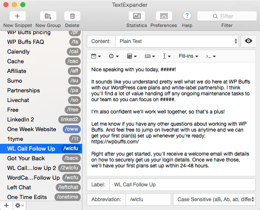Screen dimensions: 260x210
Task: Open the cursor position menu
Action: point(167,56)
